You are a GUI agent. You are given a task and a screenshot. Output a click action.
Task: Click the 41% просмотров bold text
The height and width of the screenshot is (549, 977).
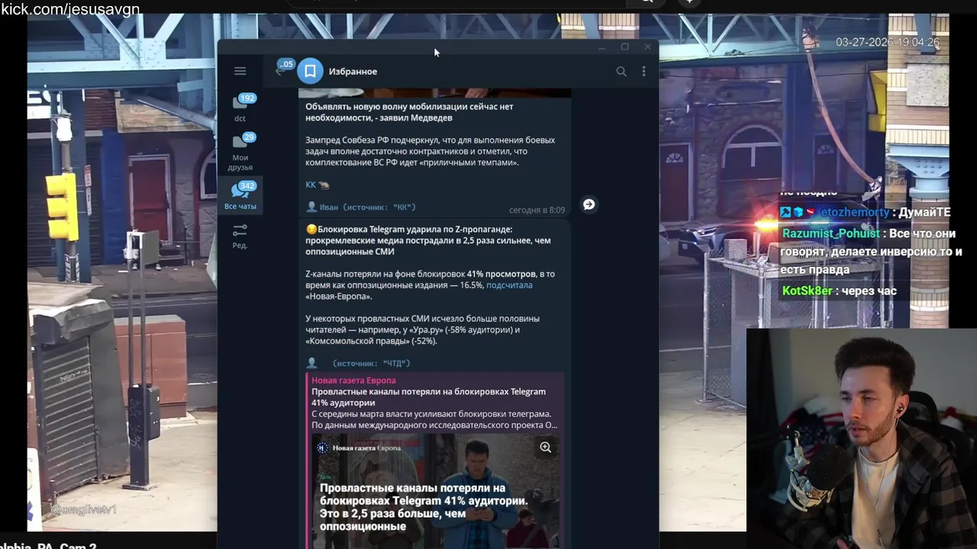[x=501, y=274]
